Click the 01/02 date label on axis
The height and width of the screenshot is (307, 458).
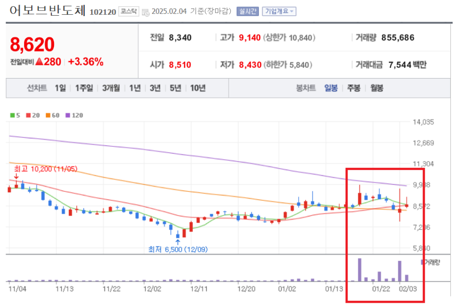click(x=287, y=289)
